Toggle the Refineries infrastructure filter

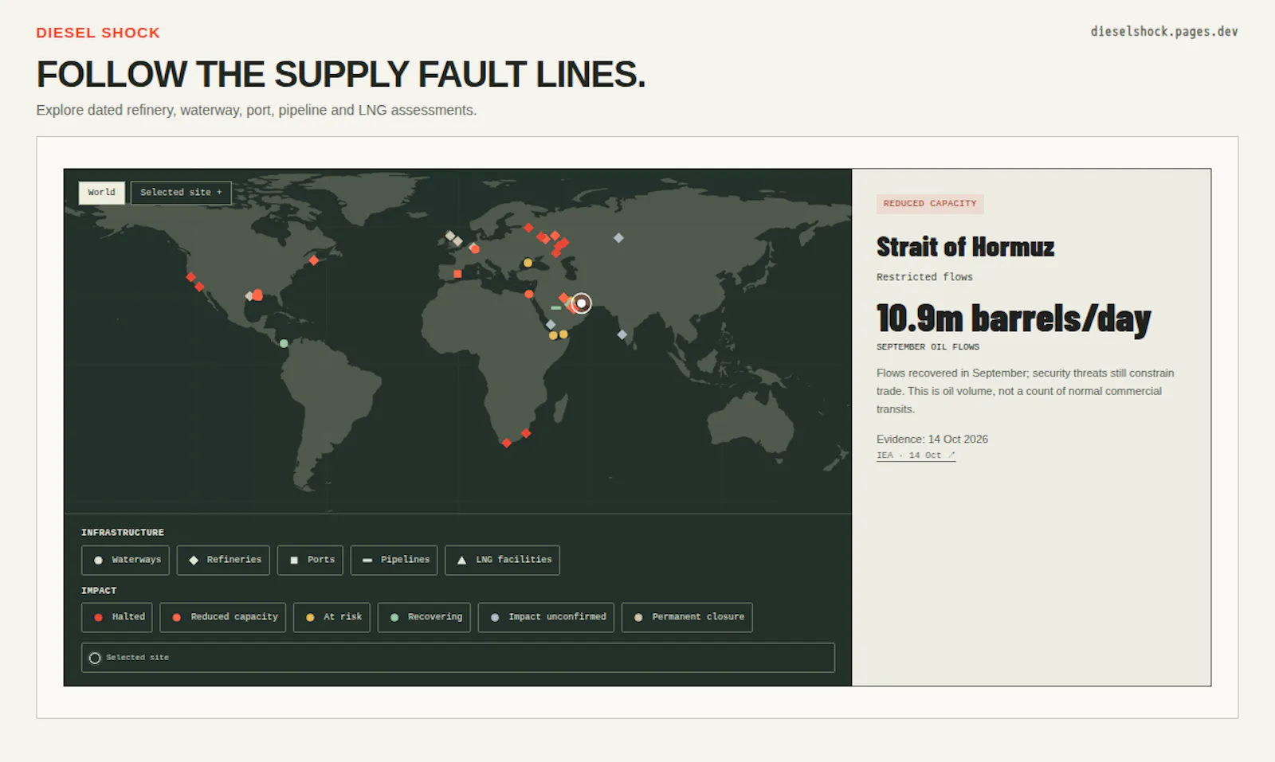[x=223, y=560]
